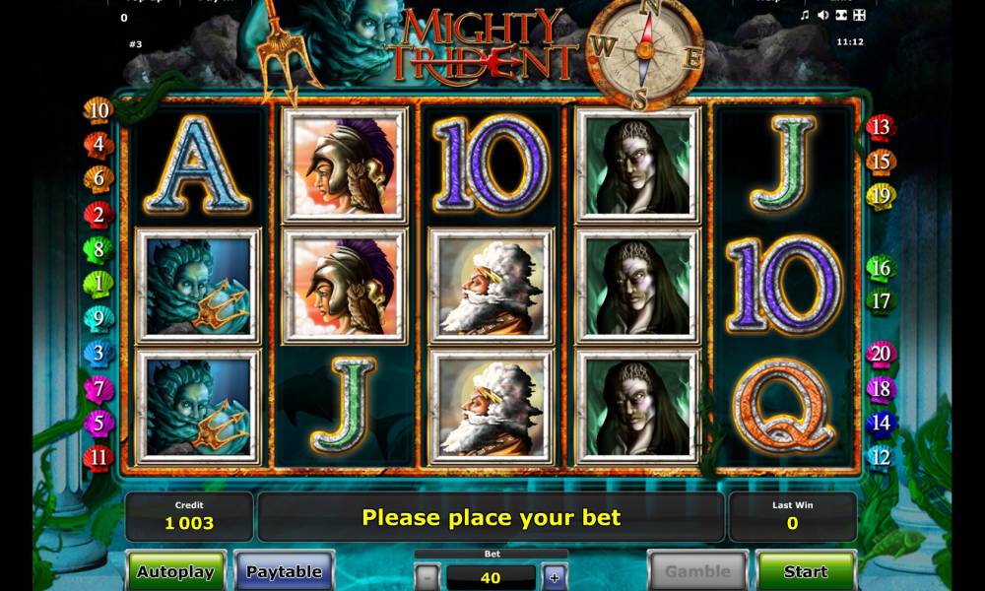Select payline 13 shell marker

tap(881, 127)
